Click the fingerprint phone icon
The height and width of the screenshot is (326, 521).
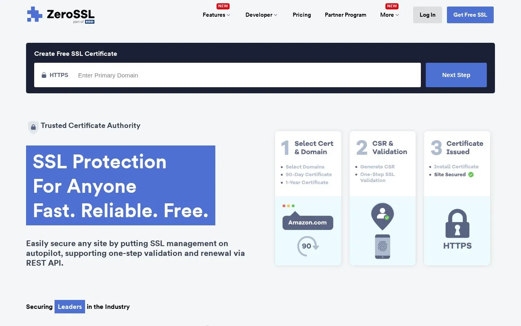383,247
